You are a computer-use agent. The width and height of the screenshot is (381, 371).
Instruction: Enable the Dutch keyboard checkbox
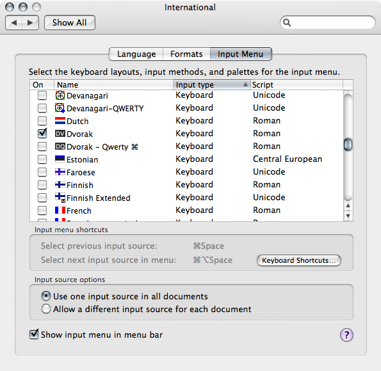click(42, 121)
